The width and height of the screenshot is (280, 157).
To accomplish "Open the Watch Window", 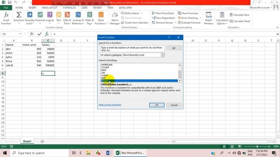I will point(208,18).
